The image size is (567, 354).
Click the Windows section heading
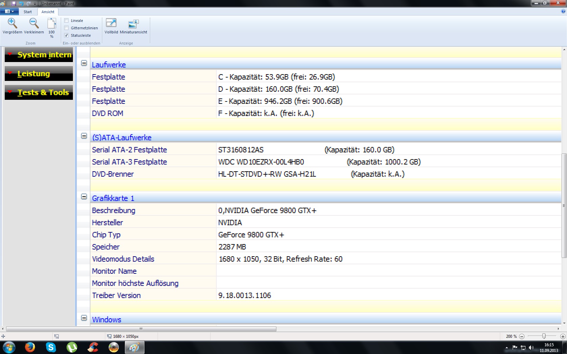click(x=107, y=320)
